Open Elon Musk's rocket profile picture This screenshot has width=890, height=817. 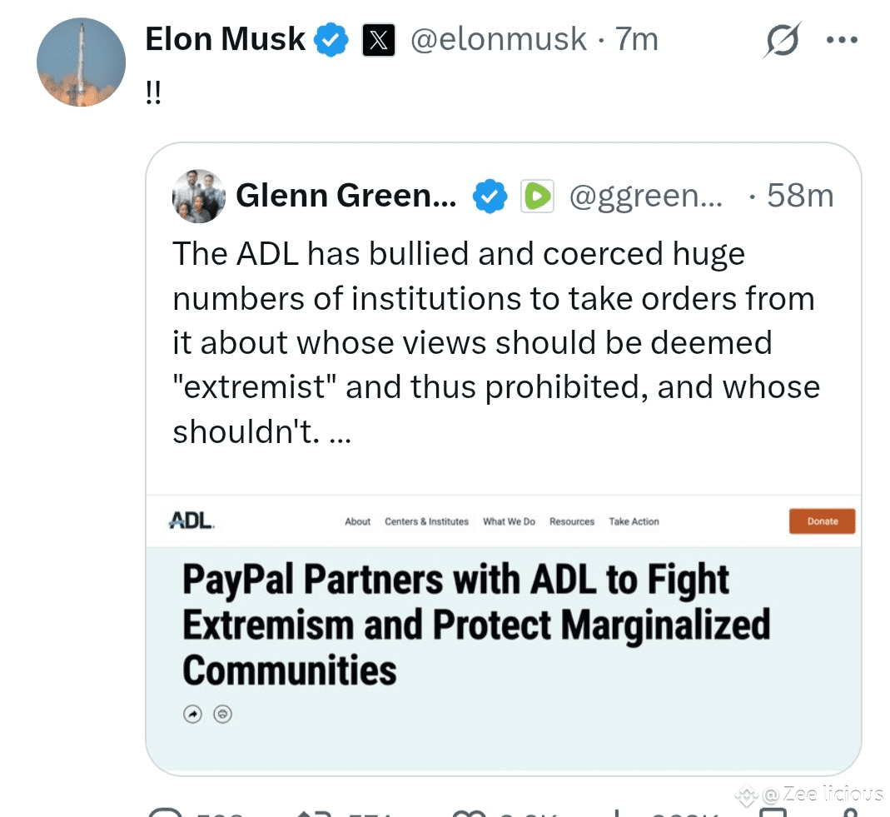81,62
